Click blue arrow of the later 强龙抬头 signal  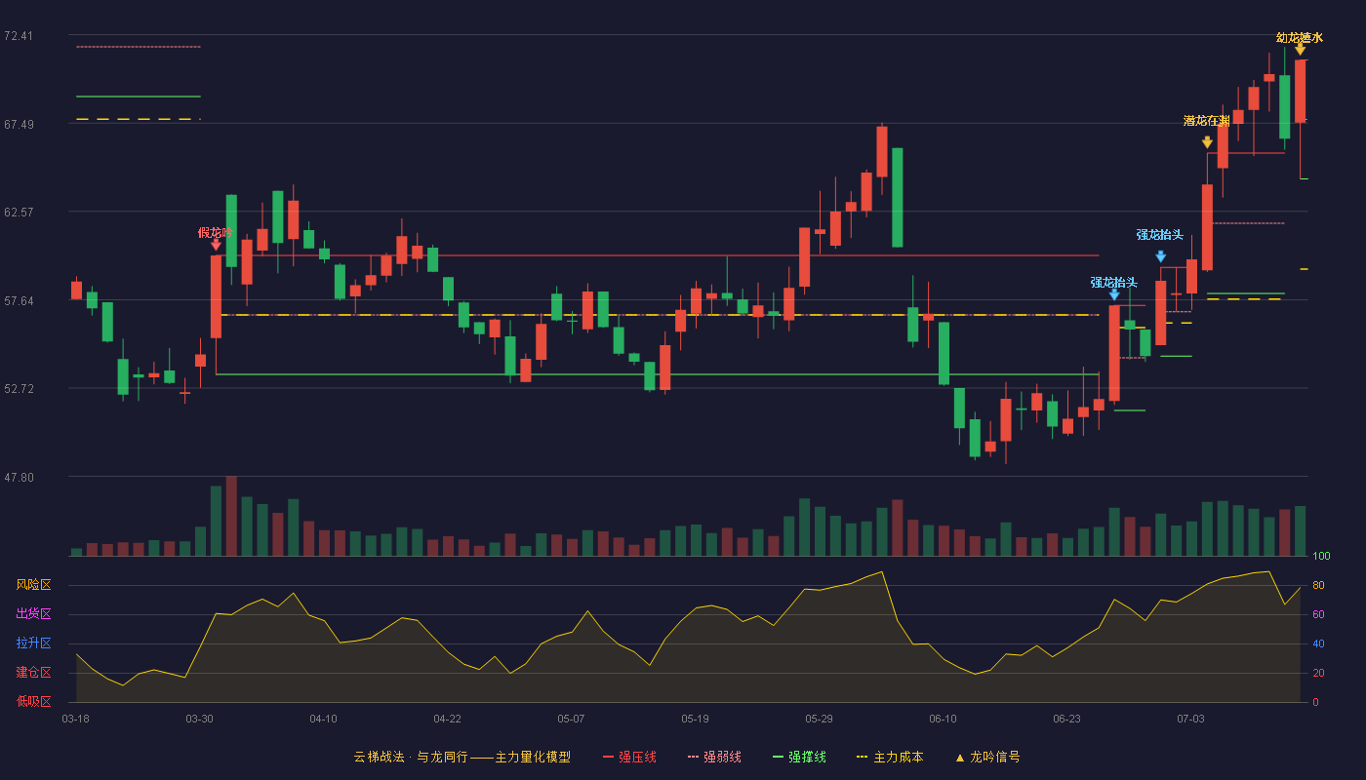[1160, 256]
